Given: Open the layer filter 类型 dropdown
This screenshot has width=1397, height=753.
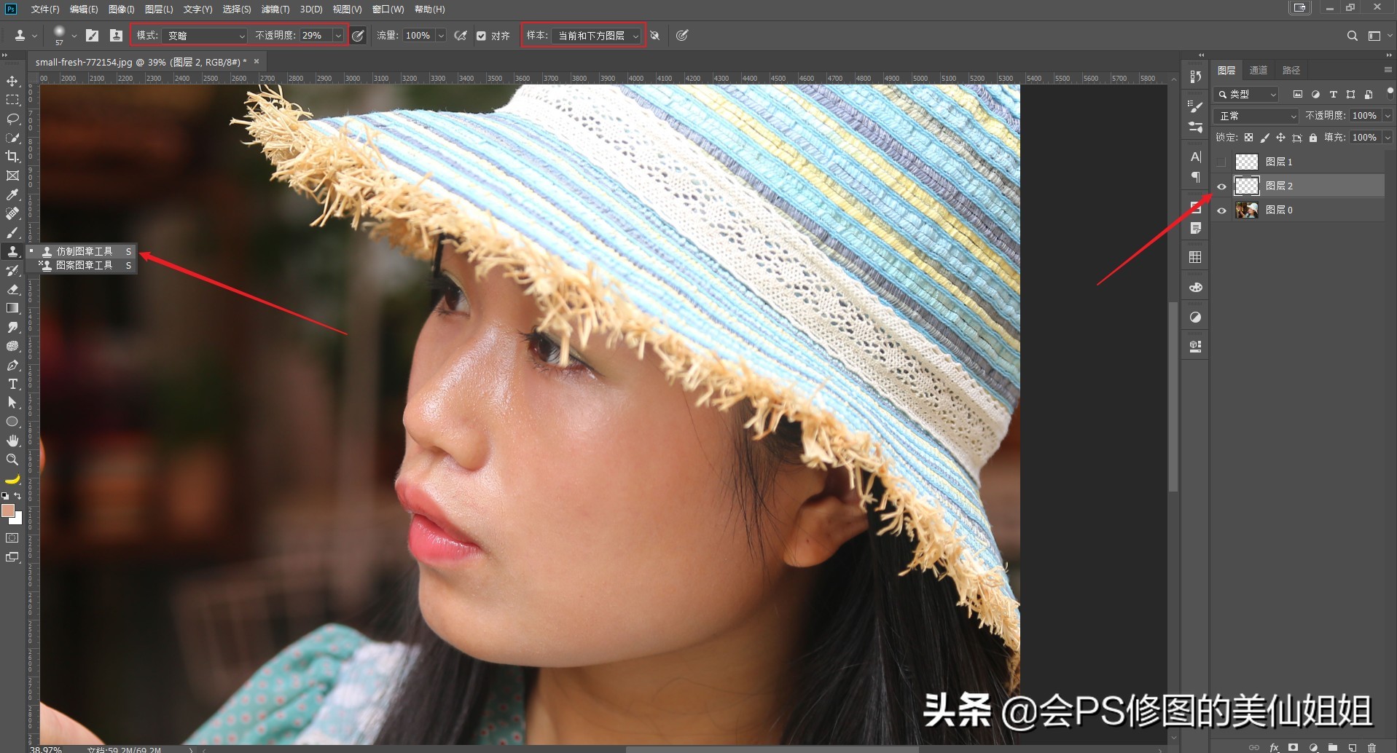Looking at the screenshot, I should [x=1246, y=95].
